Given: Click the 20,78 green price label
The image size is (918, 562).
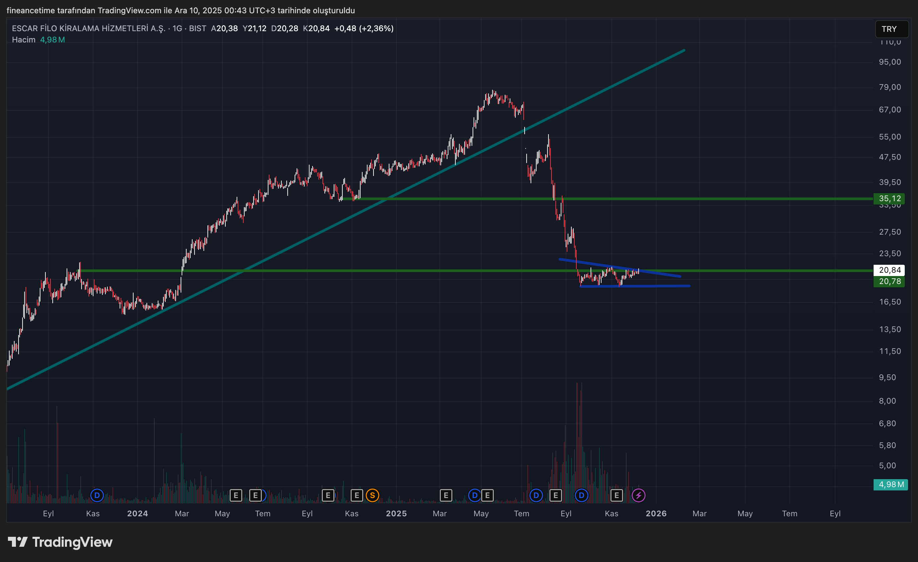Looking at the screenshot, I should tap(889, 282).
